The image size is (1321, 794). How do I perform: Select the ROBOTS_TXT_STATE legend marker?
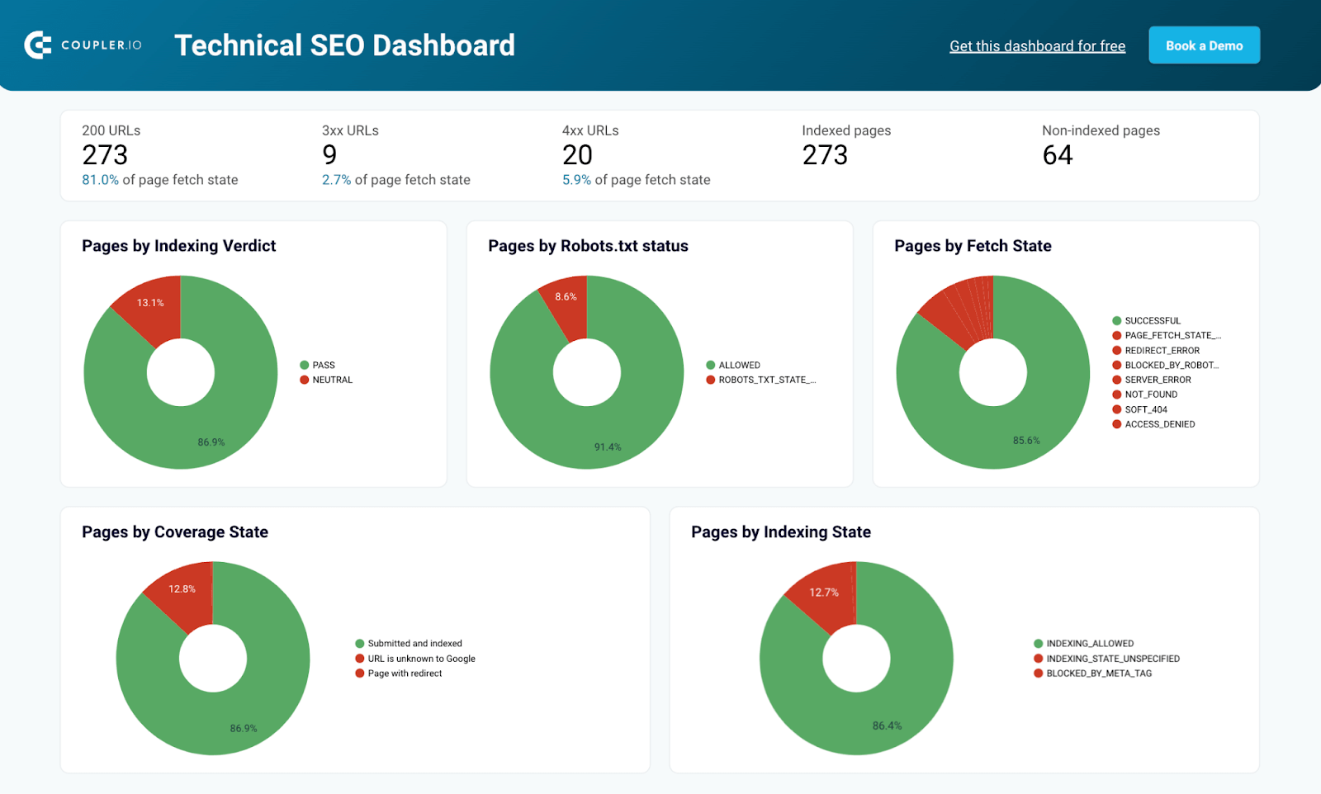coord(711,380)
